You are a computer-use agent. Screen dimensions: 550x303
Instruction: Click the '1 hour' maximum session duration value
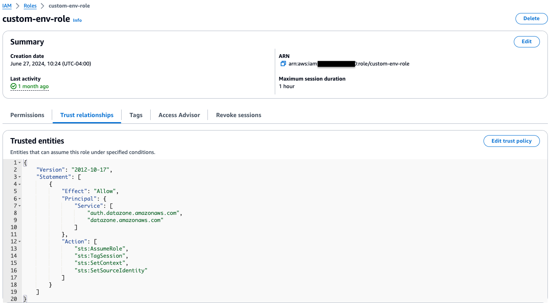[x=287, y=86]
